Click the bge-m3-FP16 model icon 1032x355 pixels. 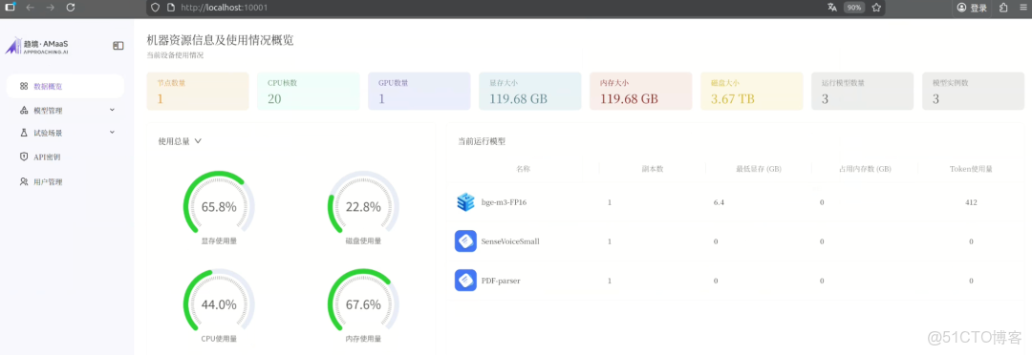pos(465,202)
